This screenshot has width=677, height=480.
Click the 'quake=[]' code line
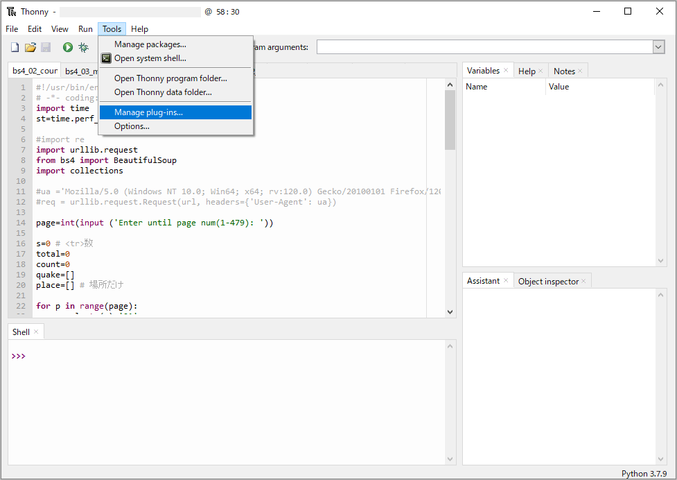(x=55, y=275)
